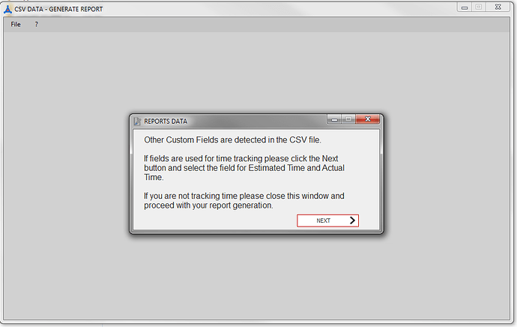Screen dimensions: 517x327
Task: Click the NEXT button label
Action: [323, 220]
